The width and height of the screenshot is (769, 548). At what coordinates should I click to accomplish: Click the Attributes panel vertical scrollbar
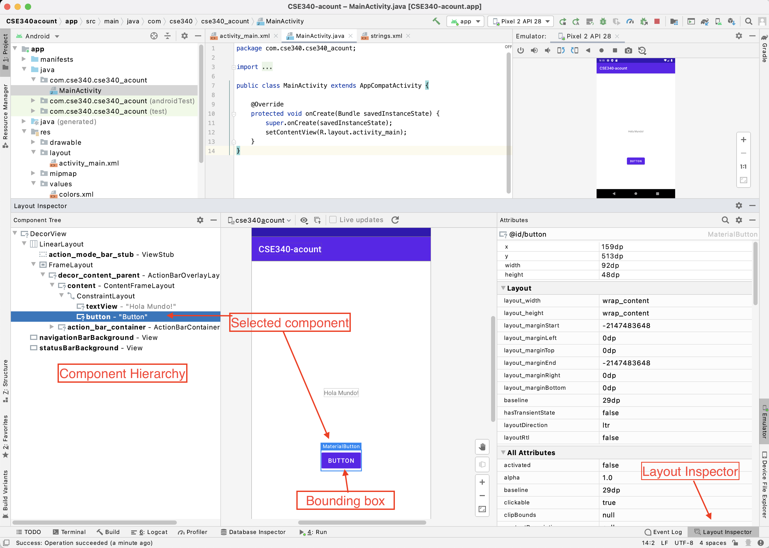(755, 273)
